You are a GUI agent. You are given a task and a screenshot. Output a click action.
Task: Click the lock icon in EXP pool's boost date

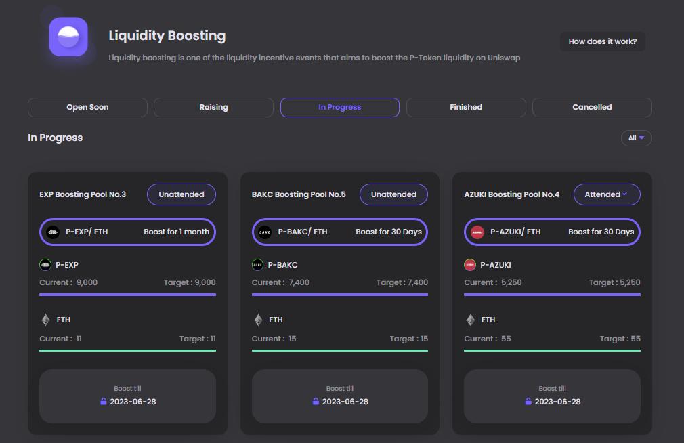[104, 402]
